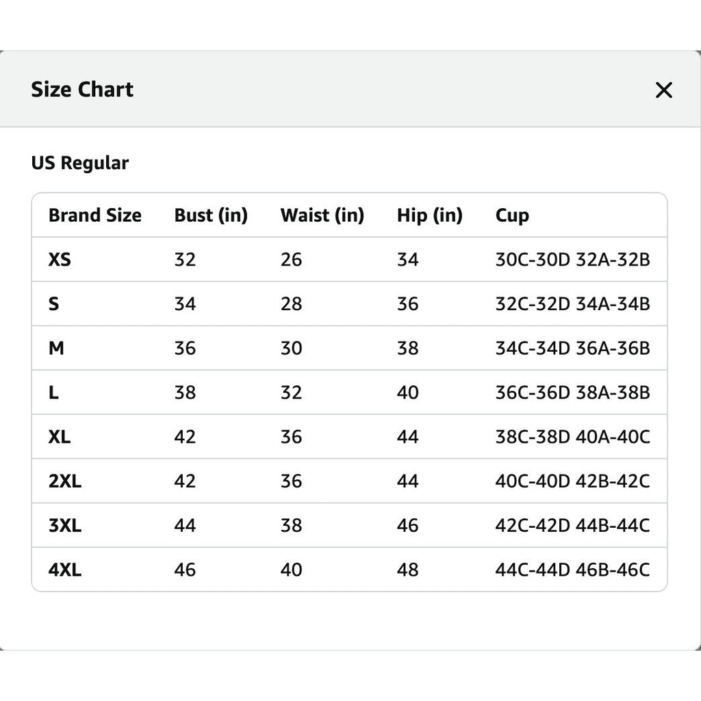701x701 pixels.
Task: Select hip value "36" in S row
Action: [x=408, y=303]
